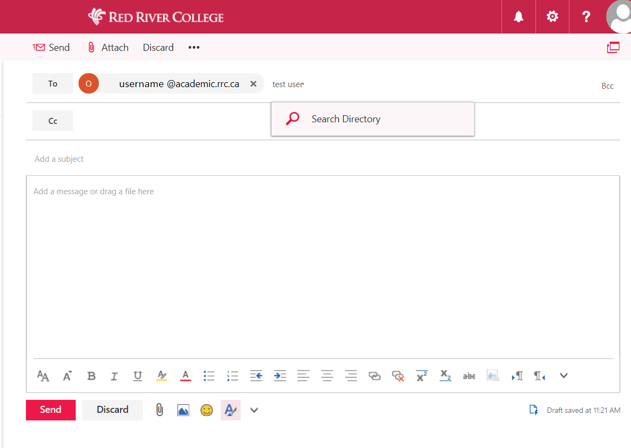This screenshot has width=631, height=448.
Task: Insert a hyperlink into the message
Action: coord(375,375)
